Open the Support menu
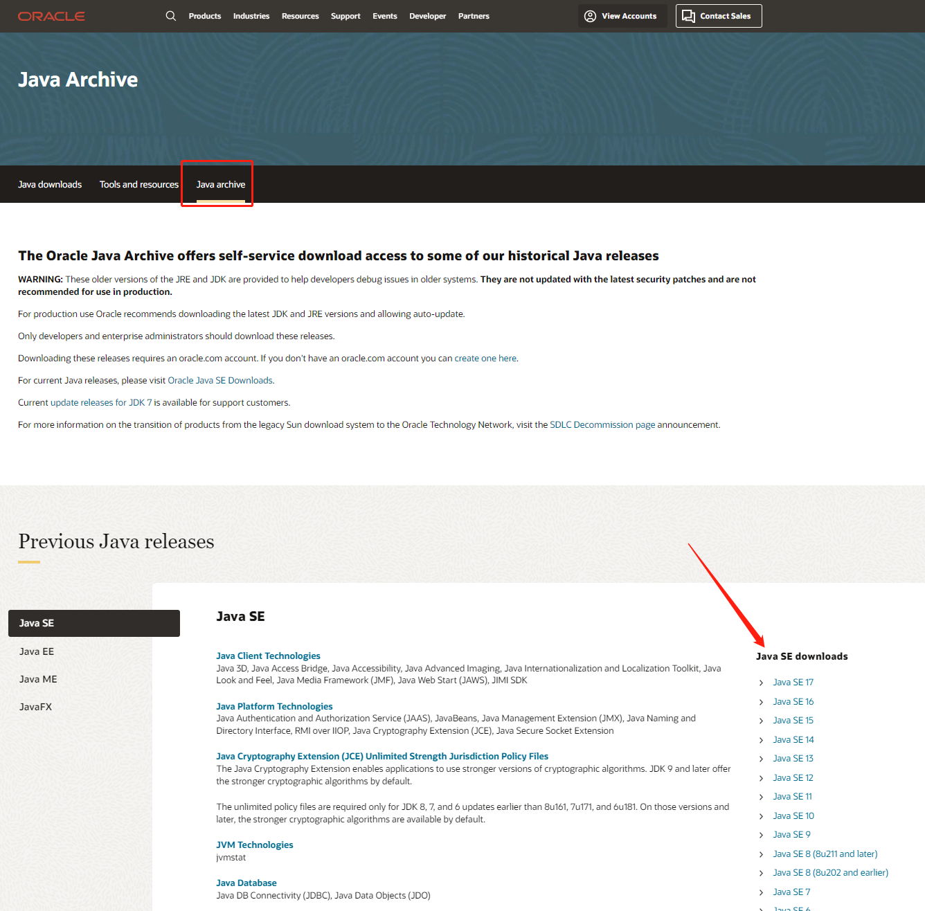The image size is (925, 911). click(x=345, y=16)
